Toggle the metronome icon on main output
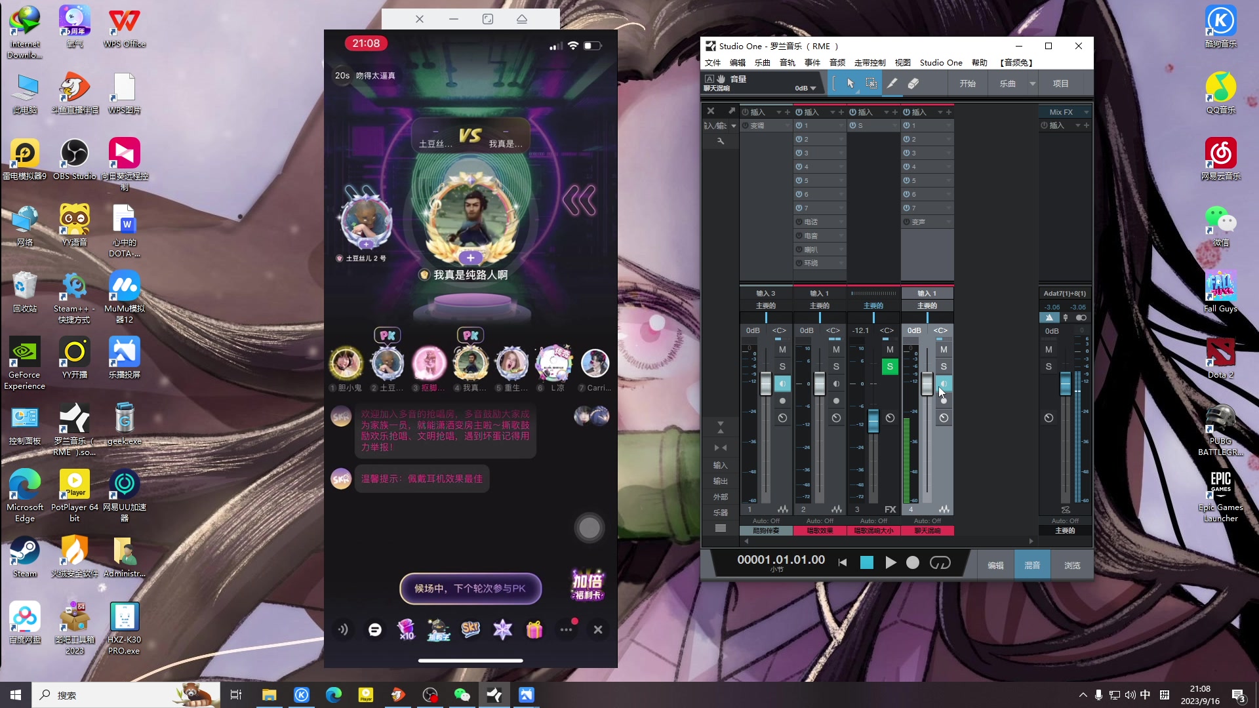The image size is (1259, 708). [x=1049, y=317]
